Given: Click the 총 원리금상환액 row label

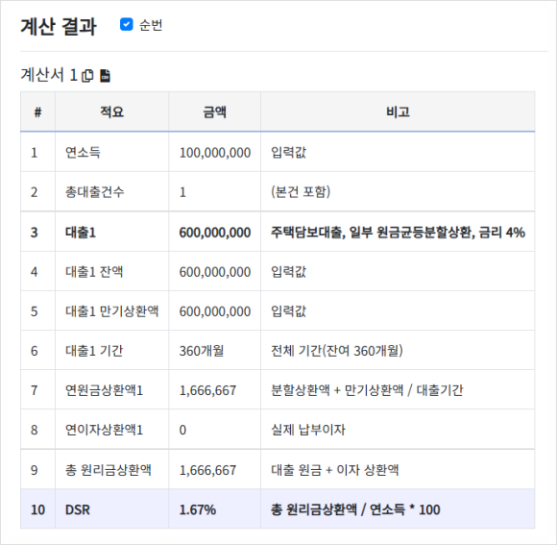Looking at the screenshot, I should [109, 470].
